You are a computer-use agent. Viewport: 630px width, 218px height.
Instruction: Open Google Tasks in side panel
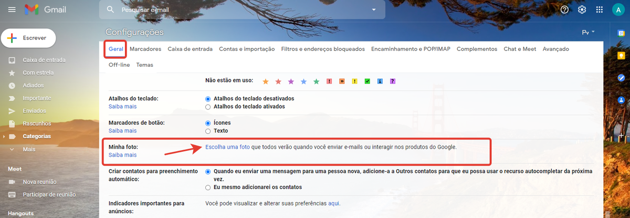[x=621, y=78]
